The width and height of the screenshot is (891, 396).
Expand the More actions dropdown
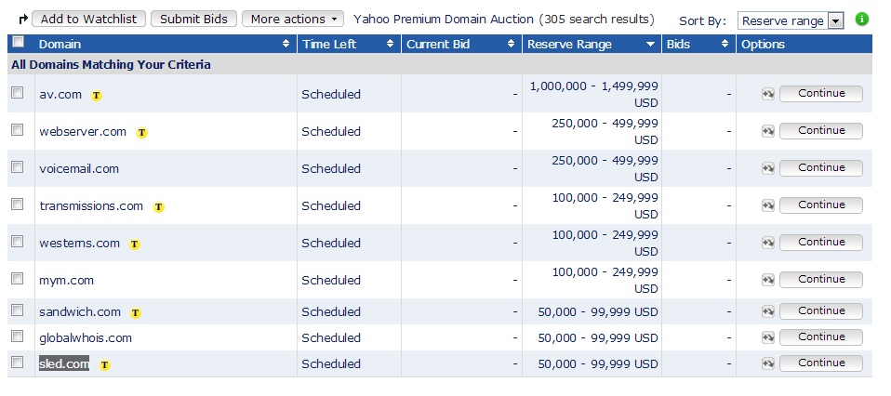(292, 19)
